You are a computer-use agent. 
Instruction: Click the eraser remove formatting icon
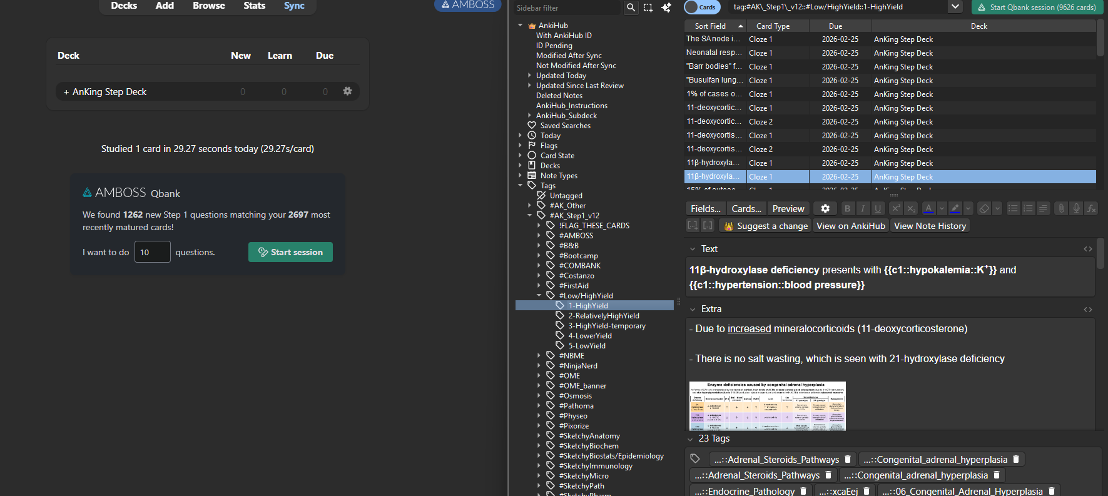984,209
